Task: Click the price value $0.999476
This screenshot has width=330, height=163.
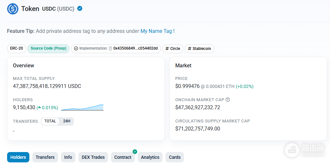Action: [187, 86]
